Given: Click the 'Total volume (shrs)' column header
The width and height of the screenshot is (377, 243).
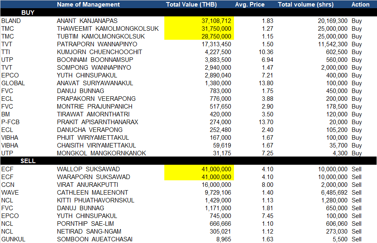Looking at the screenshot, I should click(x=306, y=5).
